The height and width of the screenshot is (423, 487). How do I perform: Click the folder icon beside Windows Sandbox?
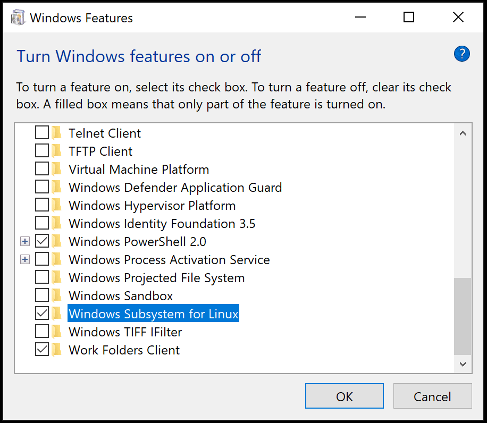(56, 295)
